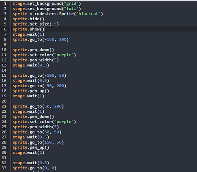
Task: Click line number 17 in the gutter
Action: [4, 86]
